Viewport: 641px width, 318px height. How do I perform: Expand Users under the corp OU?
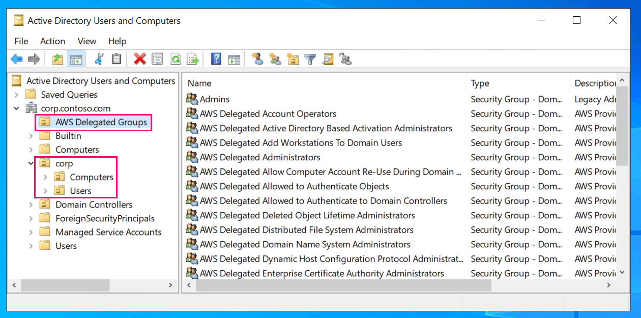coord(46,191)
